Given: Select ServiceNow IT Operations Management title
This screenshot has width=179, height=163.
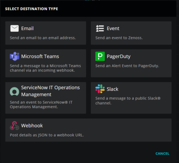Looking at the screenshot, I should (x=51, y=91).
